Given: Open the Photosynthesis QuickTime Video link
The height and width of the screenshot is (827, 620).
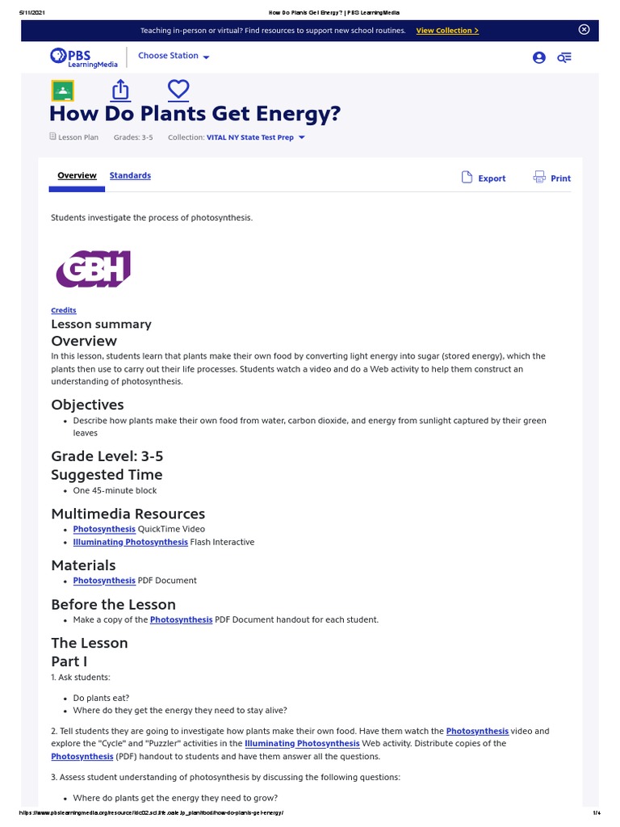Looking at the screenshot, I should [104, 530].
